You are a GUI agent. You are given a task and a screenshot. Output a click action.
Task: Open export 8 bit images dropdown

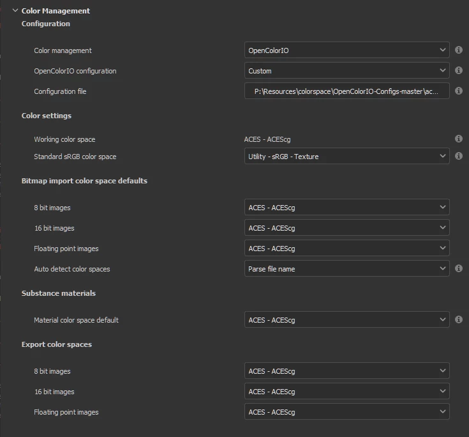pos(346,371)
